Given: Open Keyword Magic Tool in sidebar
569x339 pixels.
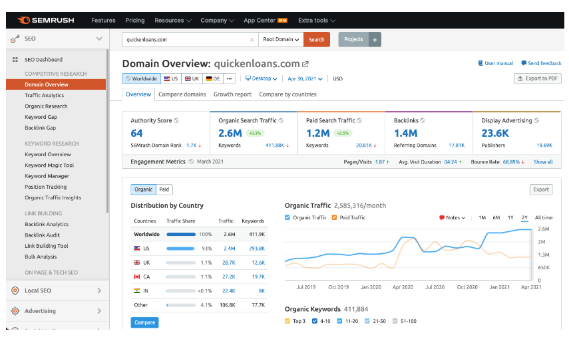Looking at the screenshot, I should [49, 166].
